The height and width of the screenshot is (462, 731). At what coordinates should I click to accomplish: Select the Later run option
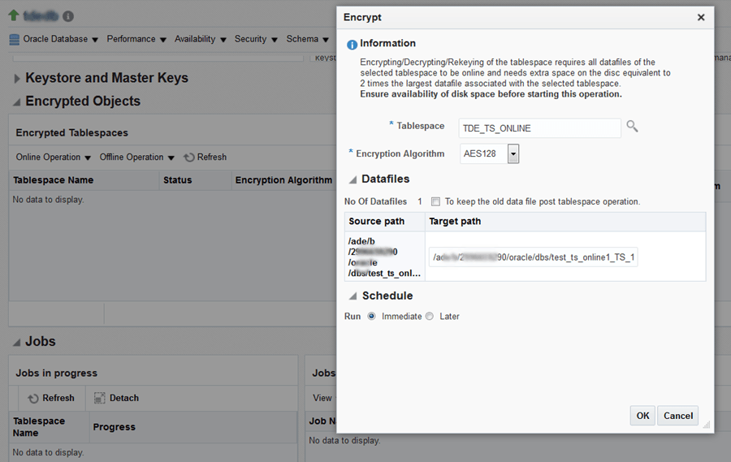pyautogui.click(x=430, y=316)
